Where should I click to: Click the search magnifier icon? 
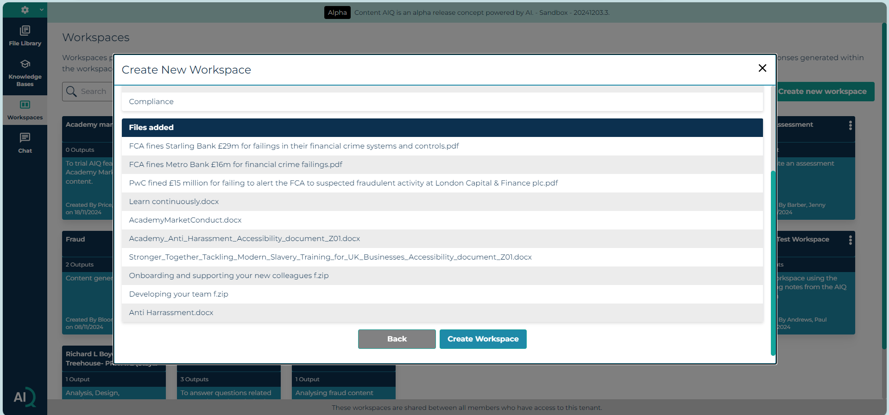[x=71, y=92]
